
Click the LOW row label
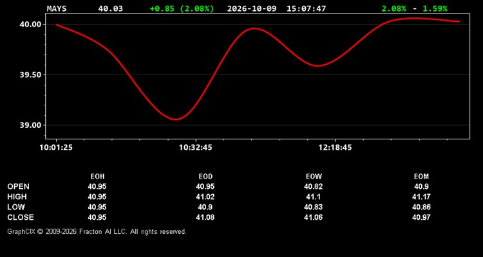point(16,207)
